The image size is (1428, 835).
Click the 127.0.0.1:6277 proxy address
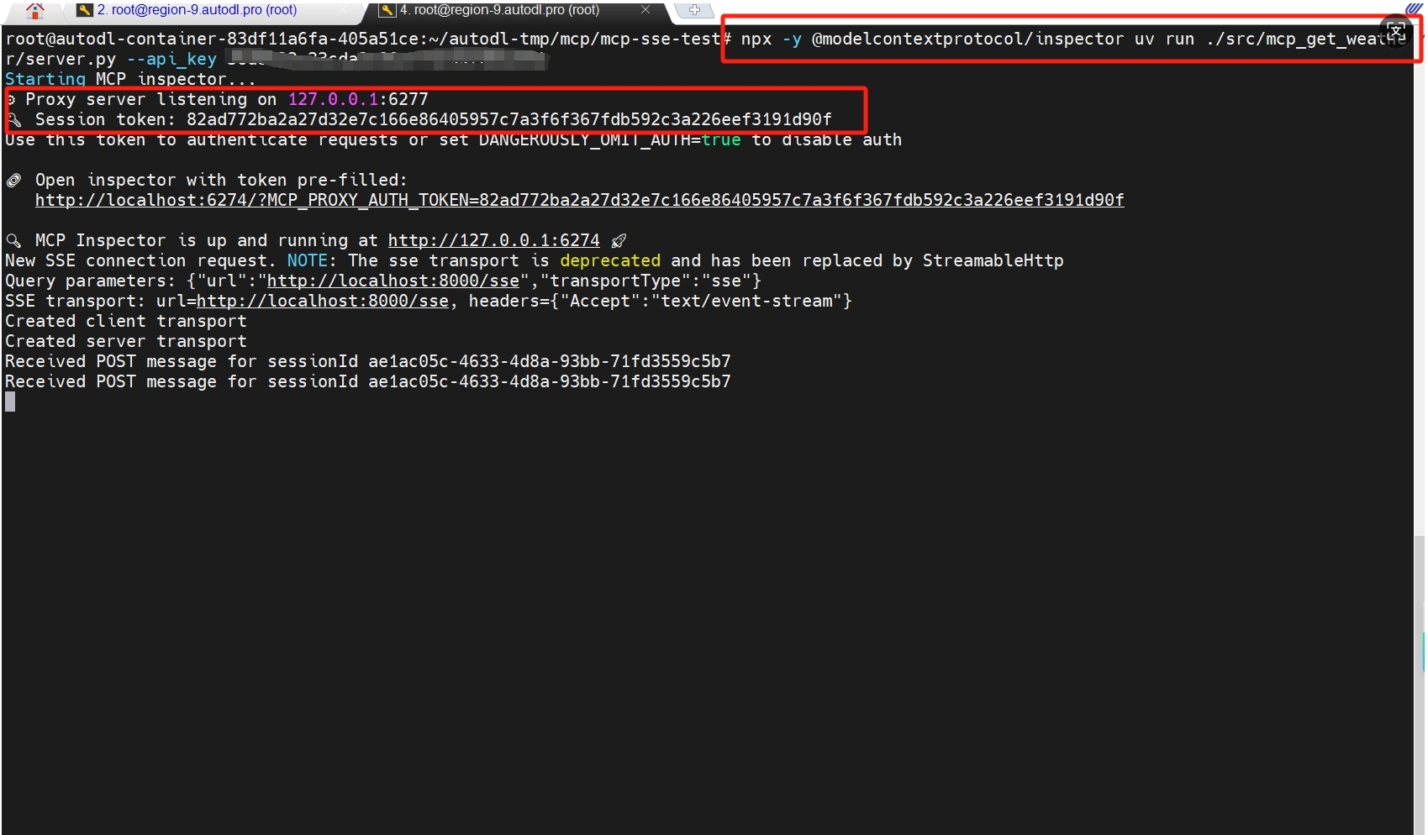tap(358, 99)
